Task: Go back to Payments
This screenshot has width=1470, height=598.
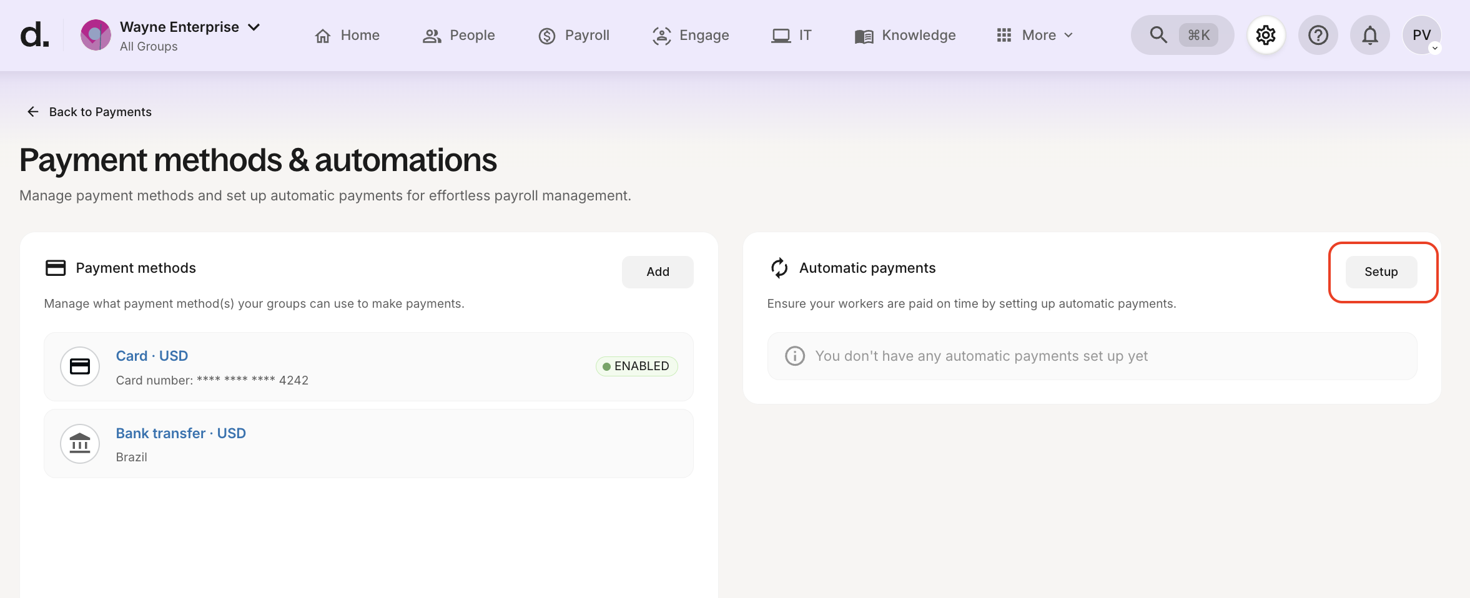Action: pyautogui.click(x=89, y=112)
